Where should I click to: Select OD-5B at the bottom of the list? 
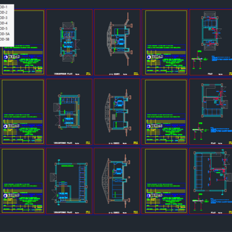tap(5, 40)
